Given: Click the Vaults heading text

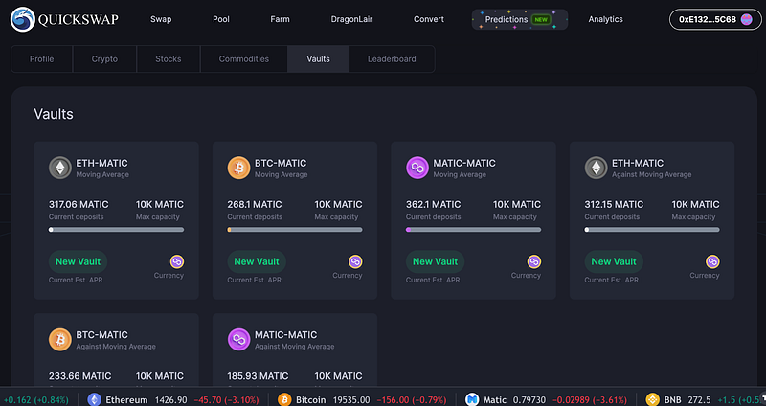Looking at the screenshot, I should point(54,114).
